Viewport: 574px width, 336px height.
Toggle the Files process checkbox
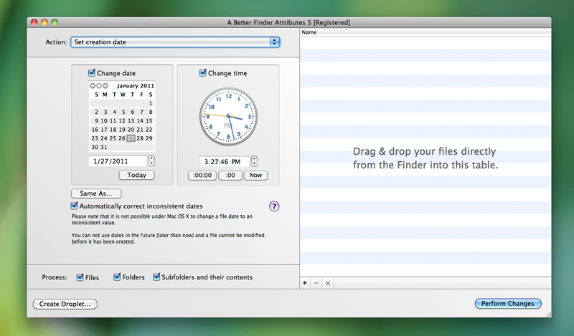(80, 277)
